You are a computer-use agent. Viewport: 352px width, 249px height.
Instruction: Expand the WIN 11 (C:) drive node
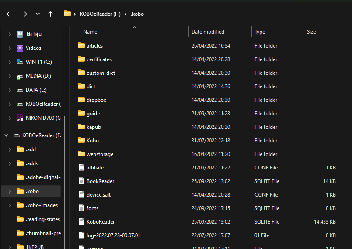tap(10, 62)
